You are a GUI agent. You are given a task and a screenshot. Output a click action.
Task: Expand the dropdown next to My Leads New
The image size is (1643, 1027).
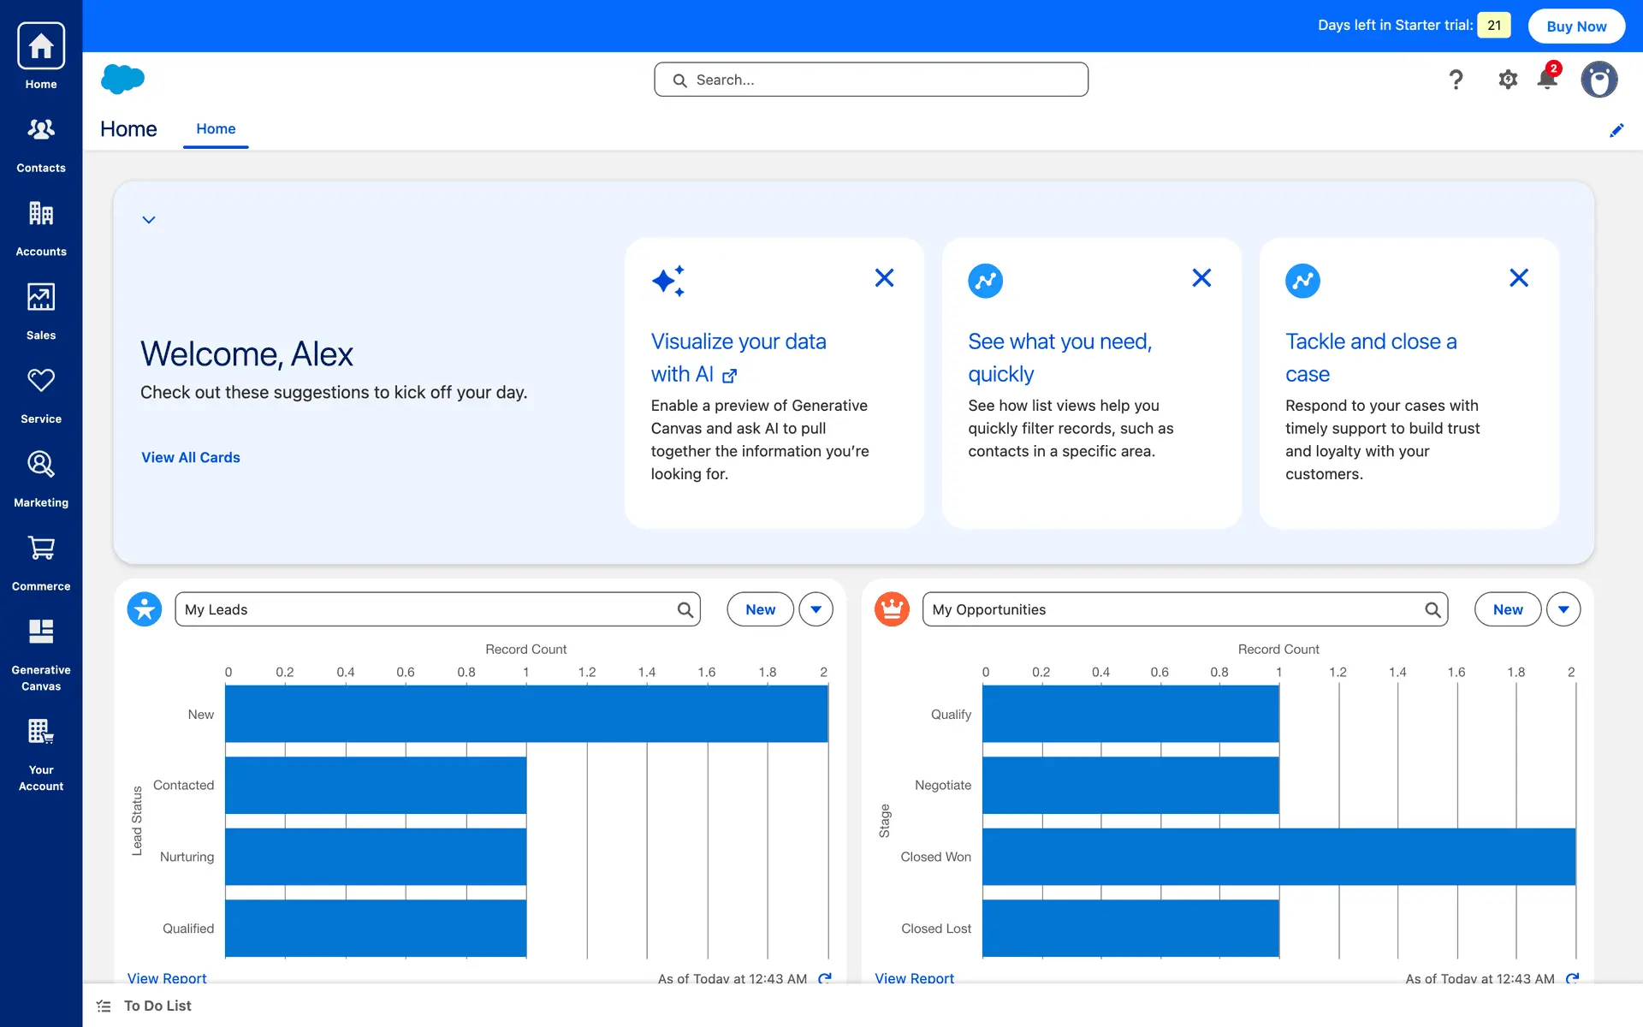click(x=816, y=609)
